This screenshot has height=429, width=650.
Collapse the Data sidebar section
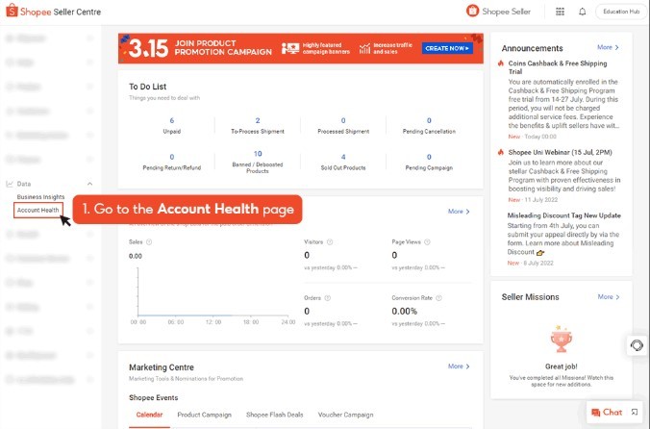pyautogui.click(x=89, y=183)
